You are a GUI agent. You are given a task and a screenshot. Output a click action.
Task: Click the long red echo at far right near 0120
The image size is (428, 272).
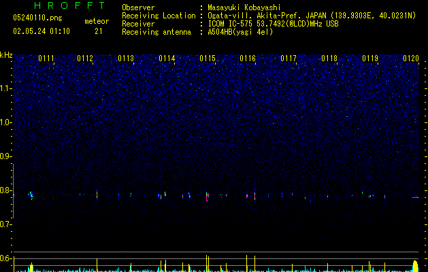[x=415, y=197]
